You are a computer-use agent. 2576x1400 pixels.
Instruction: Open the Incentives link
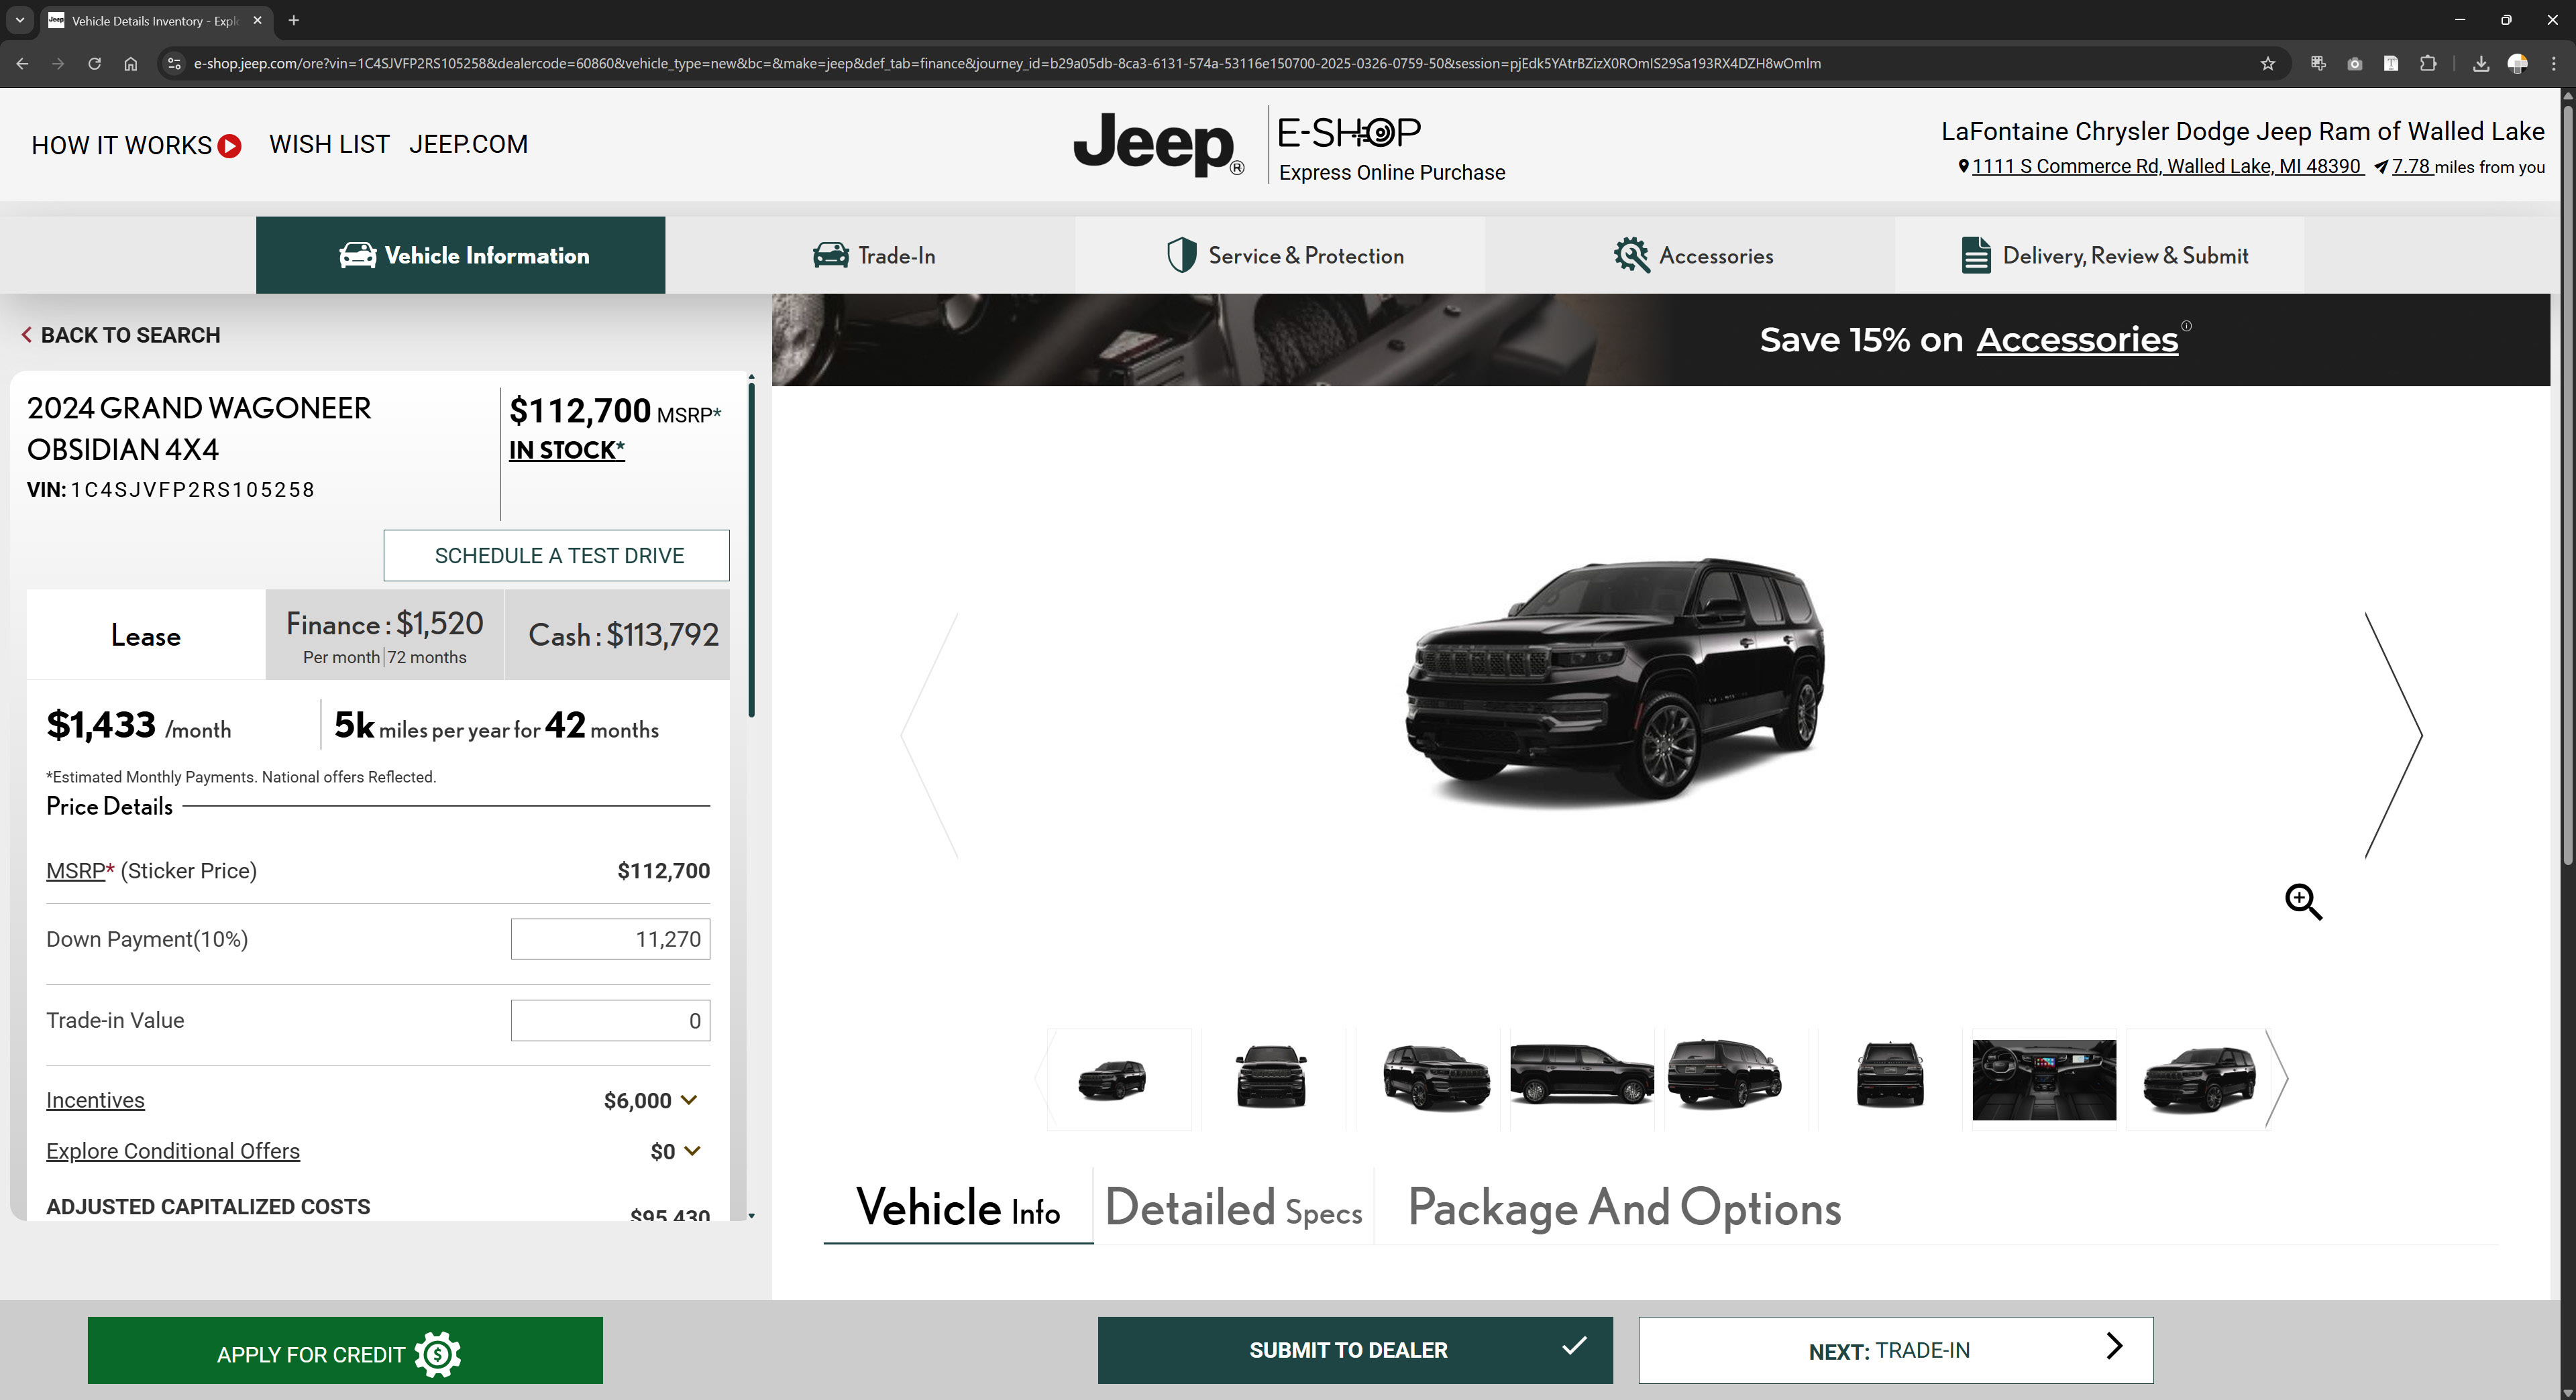tap(95, 1100)
